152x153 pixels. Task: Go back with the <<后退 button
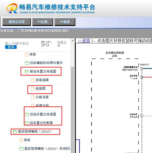point(42,22)
